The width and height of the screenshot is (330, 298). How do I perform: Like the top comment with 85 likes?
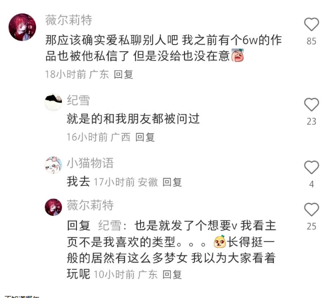coord(311,25)
